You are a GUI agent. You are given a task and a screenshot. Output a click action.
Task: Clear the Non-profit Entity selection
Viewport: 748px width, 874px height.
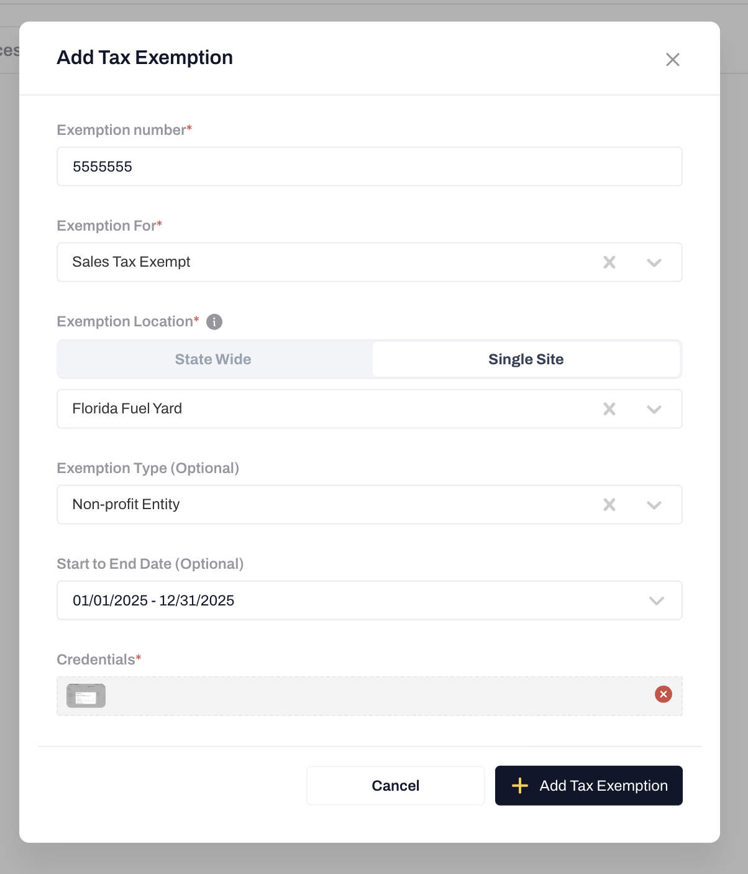click(609, 505)
